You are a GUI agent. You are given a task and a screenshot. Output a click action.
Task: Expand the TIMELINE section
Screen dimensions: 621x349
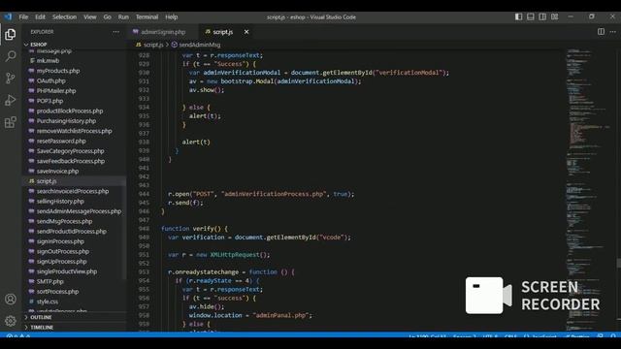pyautogui.click(x=42, y=328)
